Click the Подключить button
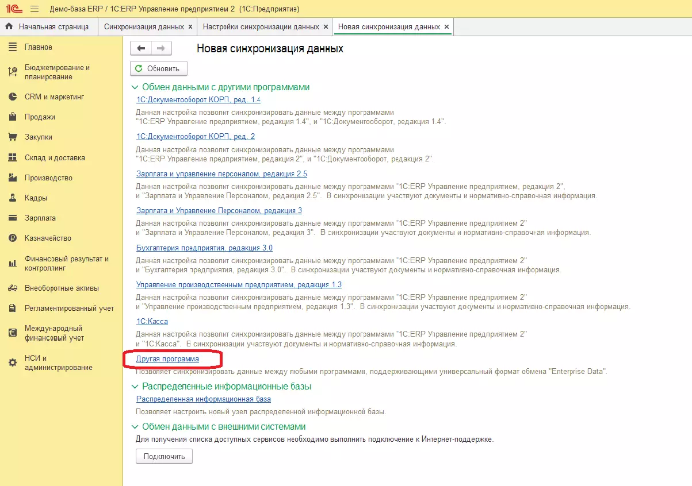Viewport: 692px width, 486px height. coord(165,456)
